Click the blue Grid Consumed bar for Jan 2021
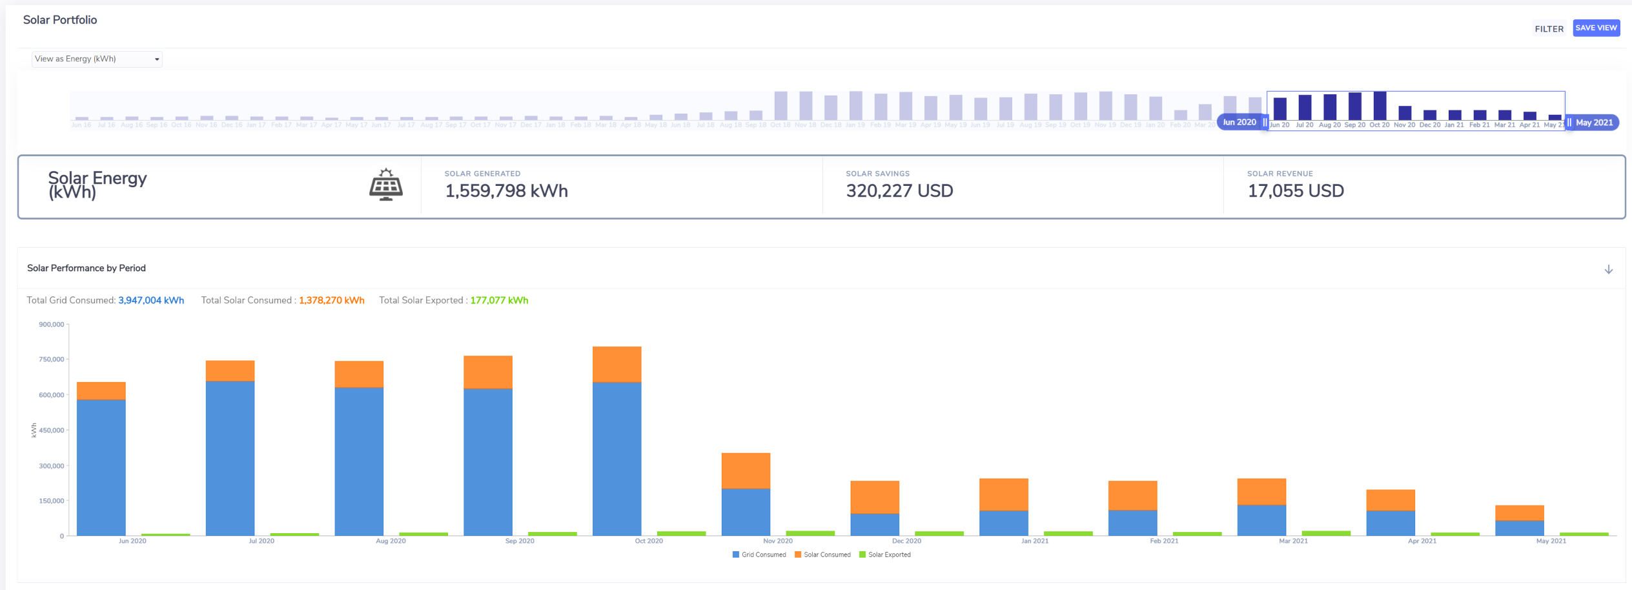This screenshot has height=590, width=1632. click(x=1003, y=524)
